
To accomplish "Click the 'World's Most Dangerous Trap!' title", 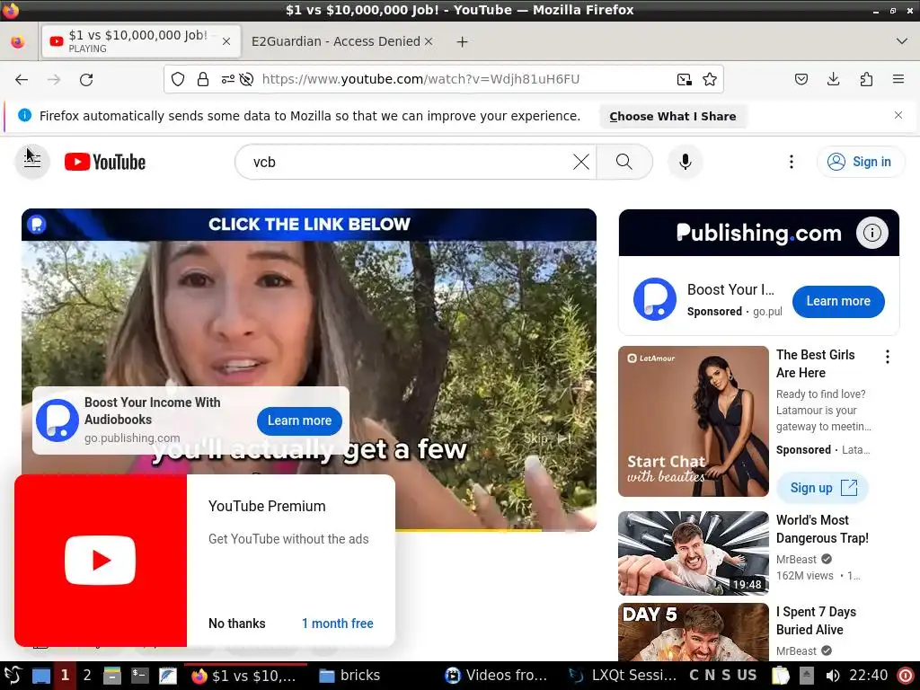I will click(x=822, y=529).
